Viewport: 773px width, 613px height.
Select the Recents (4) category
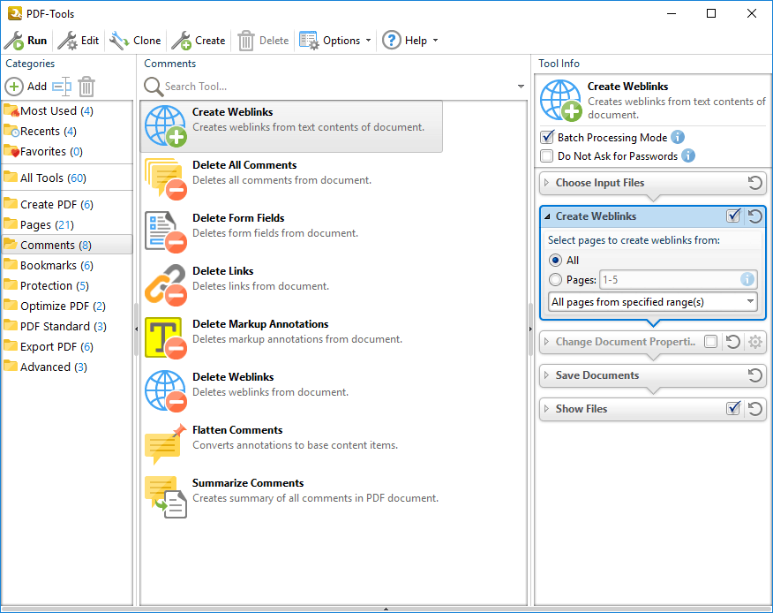(x=67, y=132)
